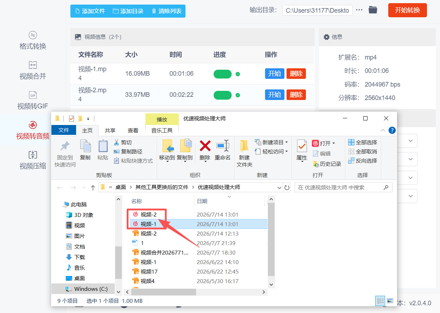Screen dimensions: 440x313
Task: Click 复制路径 in the ribbon
Action: click(128, 151)
